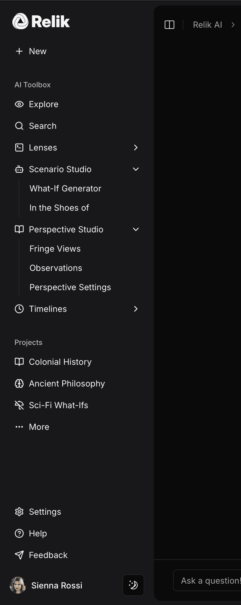This screenshot has height=605, width=241.
Task: Collapse the Perspective Studio section
Action: [136, 229]
